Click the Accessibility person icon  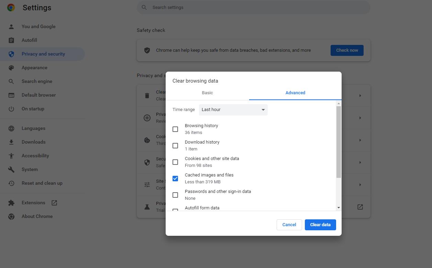pyautogui.click(x=11, y=156)
